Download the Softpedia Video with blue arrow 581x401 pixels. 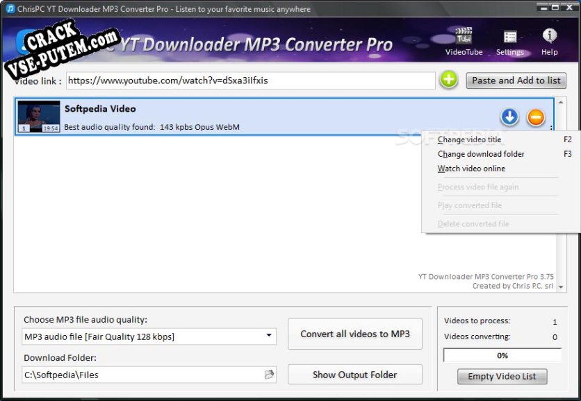(509, 117)
